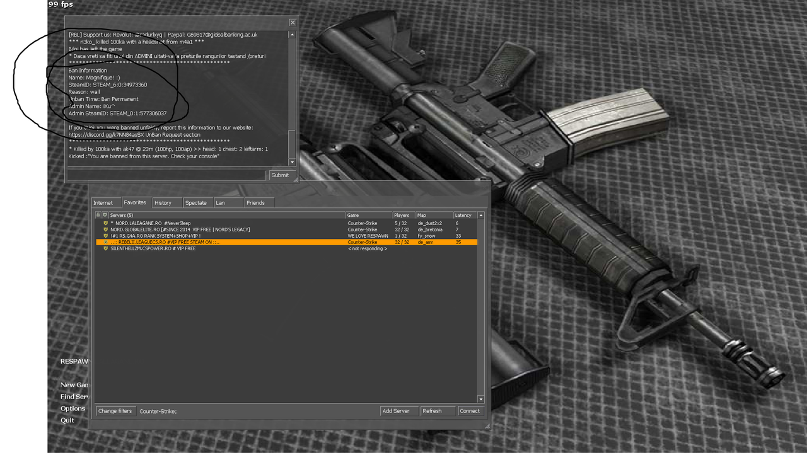
Task: Select the NORD.LALEAGANE.RO #NeverSleep server
Action: coord(286,223)
